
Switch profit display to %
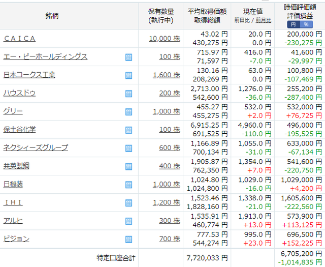pos(306,24)
